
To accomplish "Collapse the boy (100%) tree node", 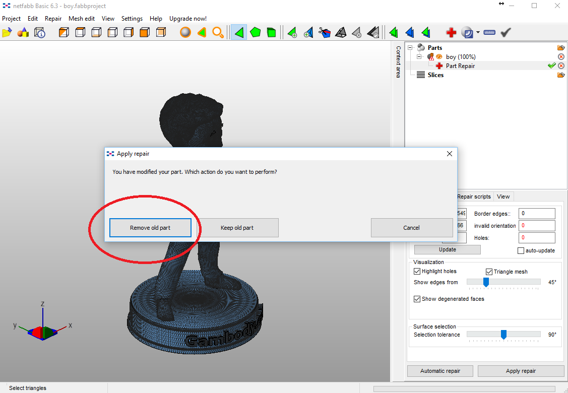I will point(419,57).
